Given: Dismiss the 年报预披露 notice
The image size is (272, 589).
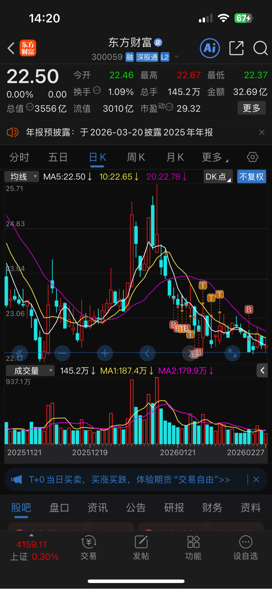Looking at the screenshot, I should [x=262, y=132].
